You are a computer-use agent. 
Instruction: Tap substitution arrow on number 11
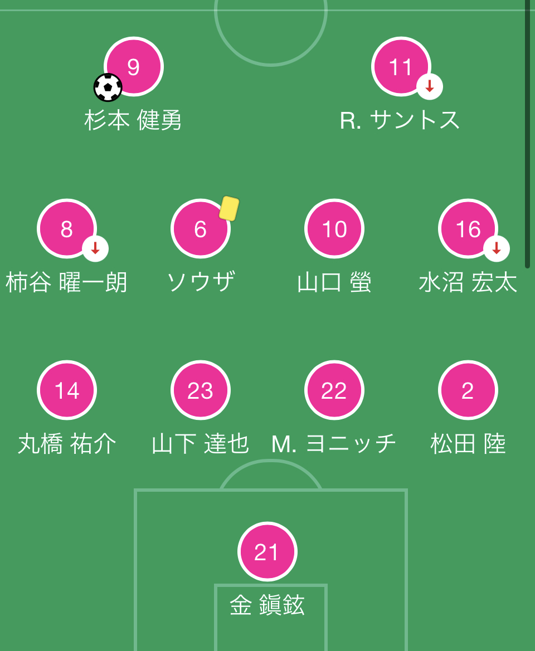coord(430,86)
